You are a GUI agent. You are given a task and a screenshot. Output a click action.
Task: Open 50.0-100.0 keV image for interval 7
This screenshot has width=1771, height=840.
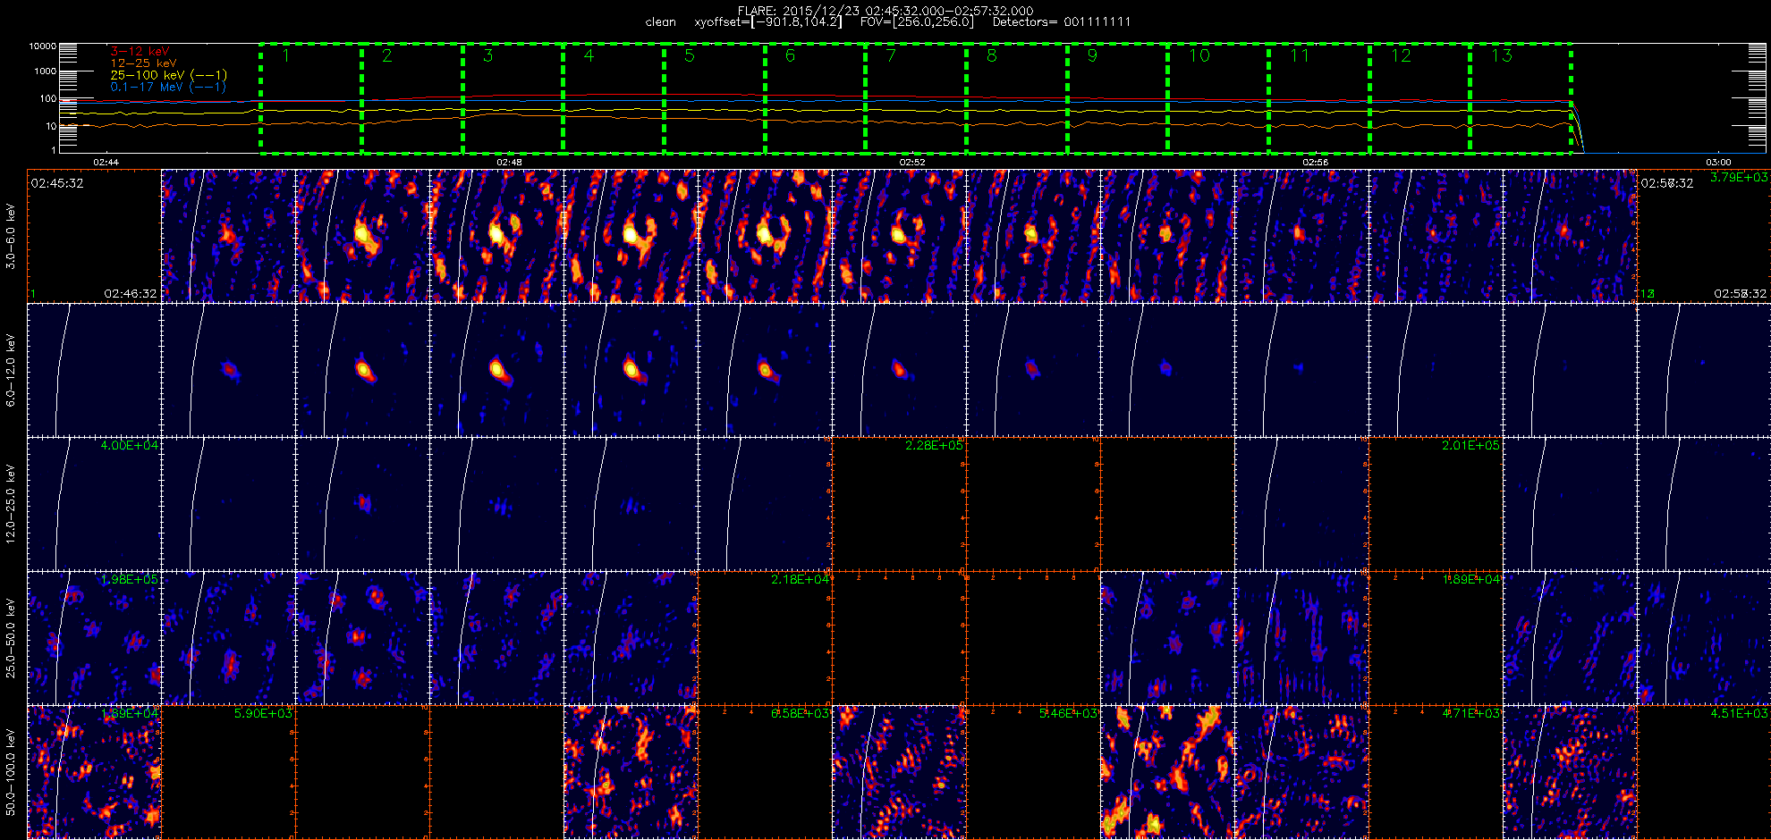pos(899,772)
